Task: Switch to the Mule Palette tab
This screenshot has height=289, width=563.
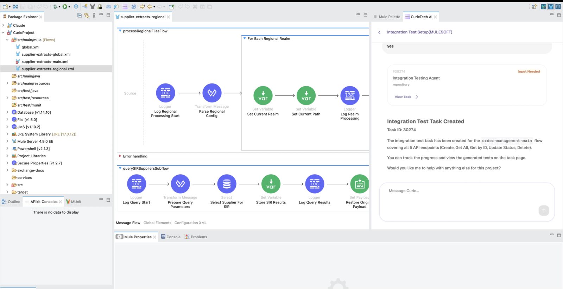Action: pyautogui.click(x=387, y=17)
